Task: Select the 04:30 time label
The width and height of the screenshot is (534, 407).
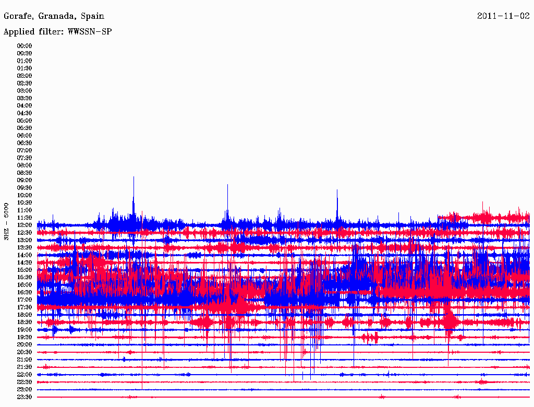Action: [25, 113]
